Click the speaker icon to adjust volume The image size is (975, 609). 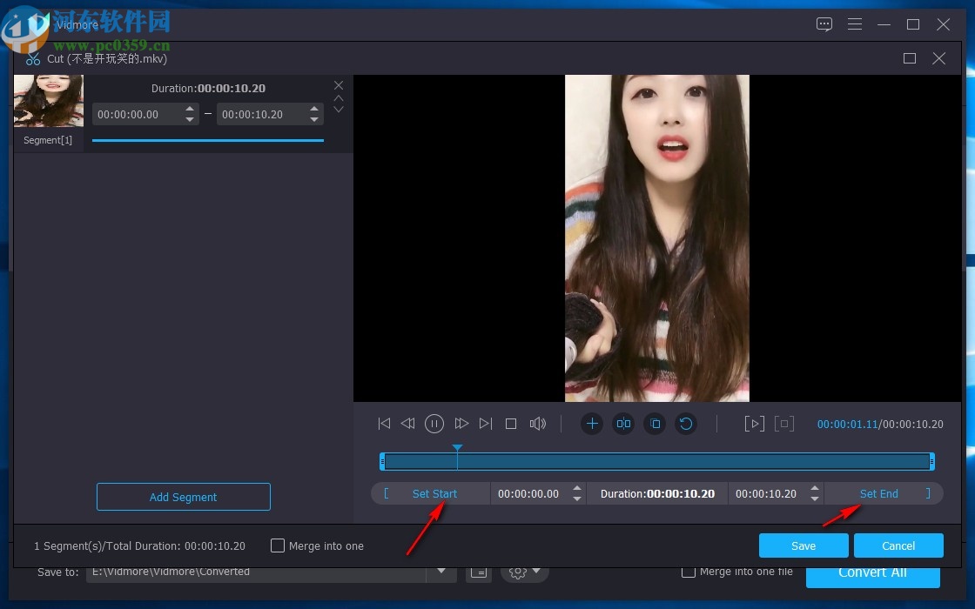click(x=538, y=423)
